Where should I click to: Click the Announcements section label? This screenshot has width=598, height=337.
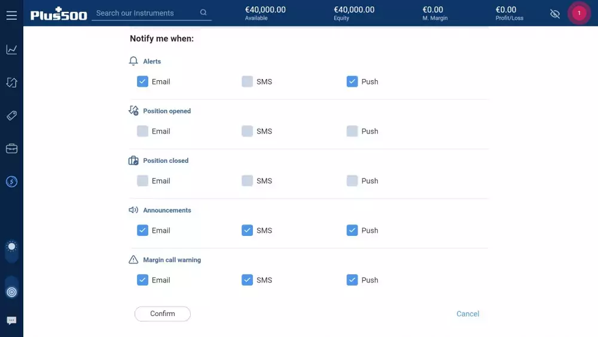(167, 210)
